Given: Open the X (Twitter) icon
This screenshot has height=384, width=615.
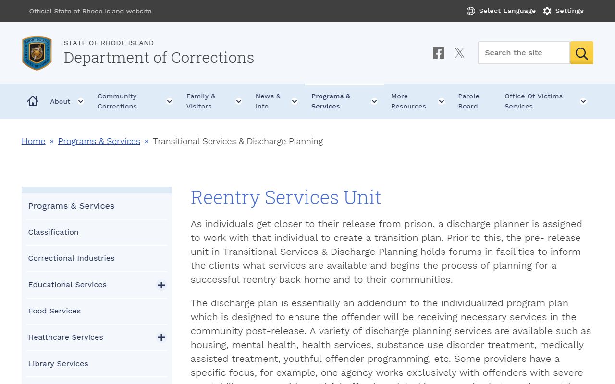Looking at the screenshot, I should click(x=460, y=53).
